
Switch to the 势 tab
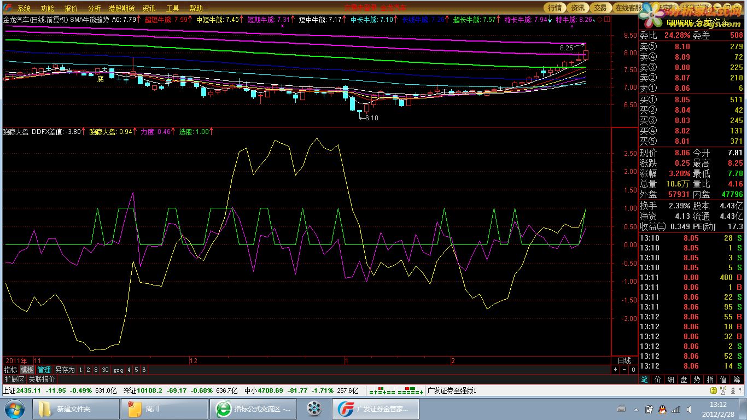pos(697,379)
